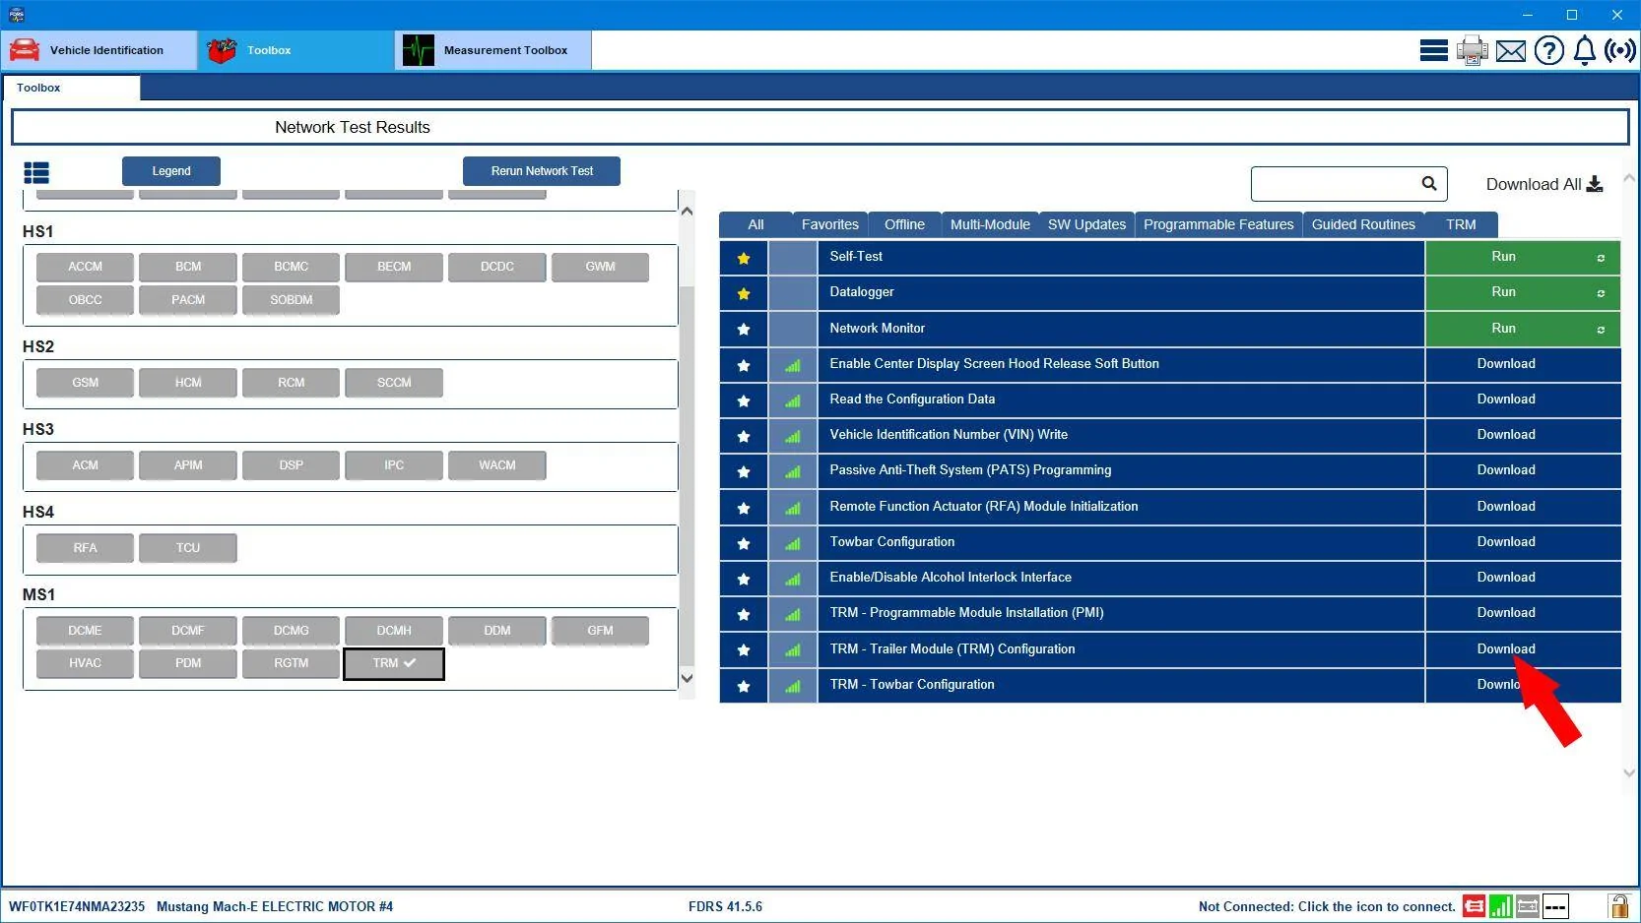Select the GWM module button
Viewport: 1641px width, 923px height.
click(x=600, y=267)
